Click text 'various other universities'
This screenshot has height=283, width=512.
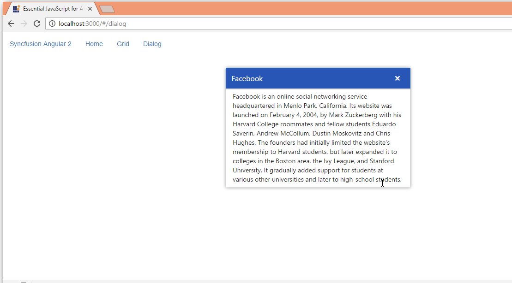[268, 179]
